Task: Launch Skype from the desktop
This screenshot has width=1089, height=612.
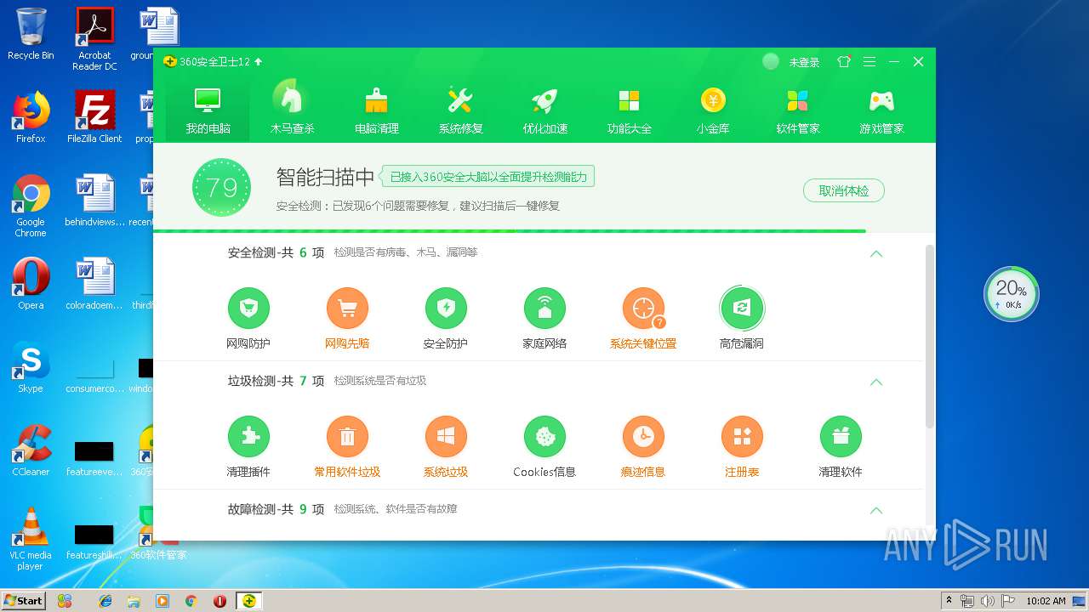Action: (31, 367)
